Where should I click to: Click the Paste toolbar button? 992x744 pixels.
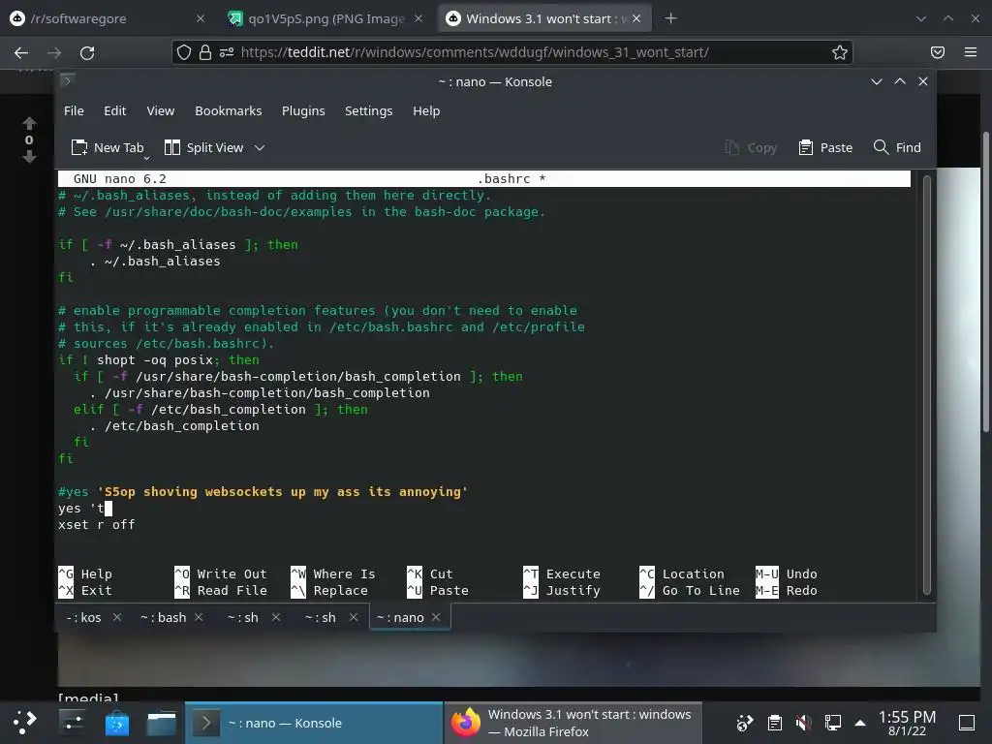tap(825, 147)
